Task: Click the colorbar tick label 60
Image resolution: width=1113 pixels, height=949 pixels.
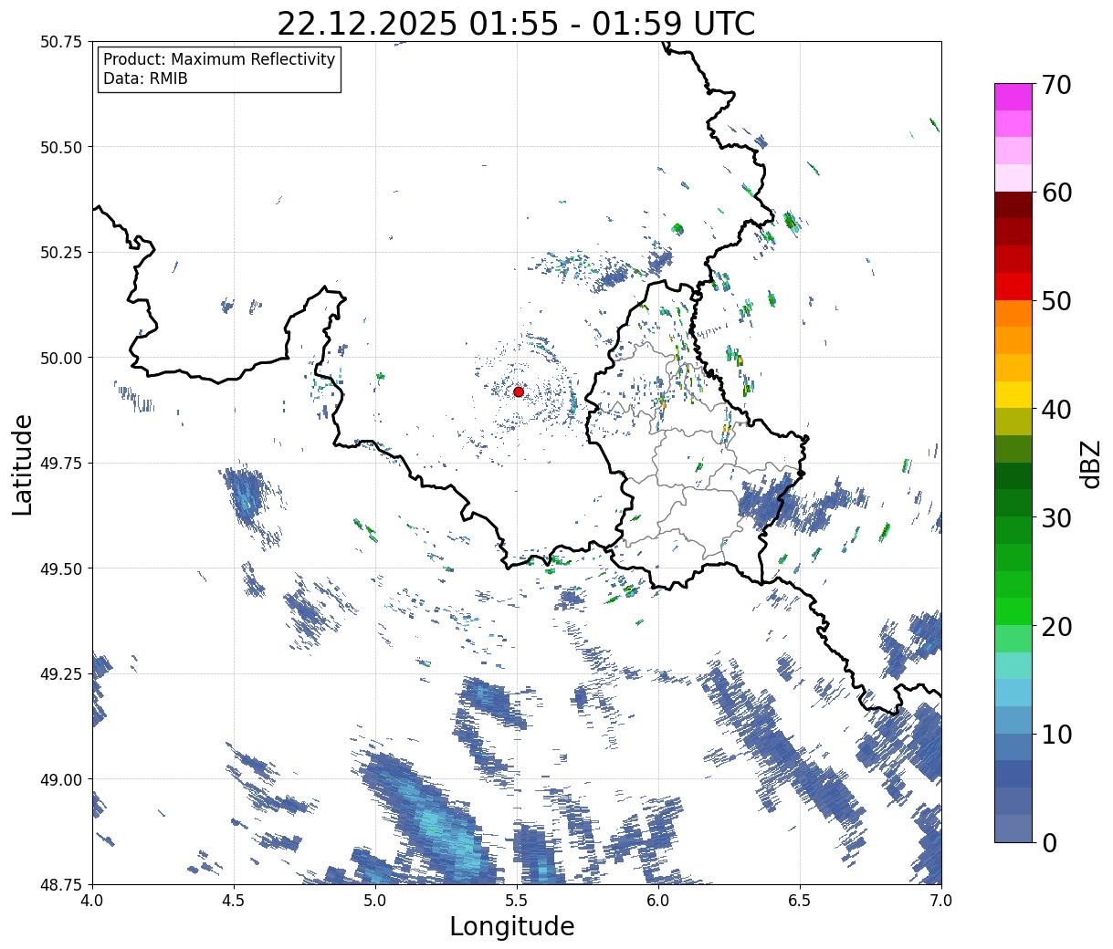Action: (x=1056, y=193)
